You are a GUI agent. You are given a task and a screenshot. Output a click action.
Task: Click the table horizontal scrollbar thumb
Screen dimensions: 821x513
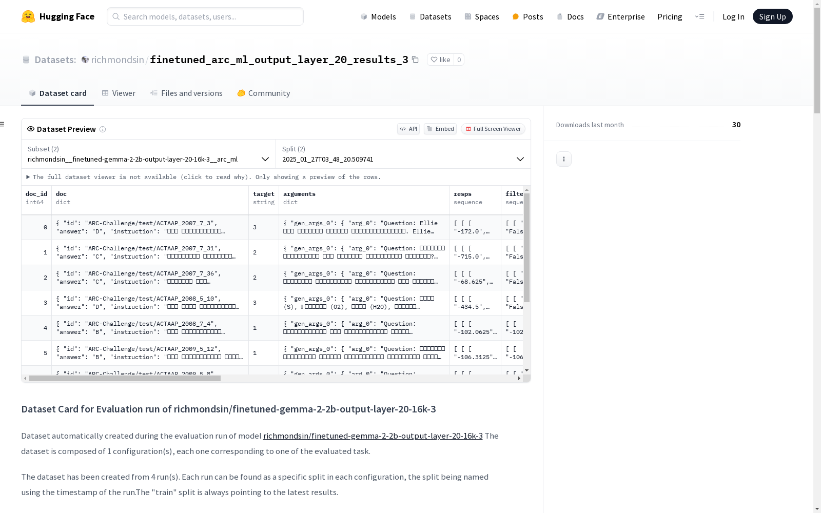pyautogui.click(x=125, y=379)
